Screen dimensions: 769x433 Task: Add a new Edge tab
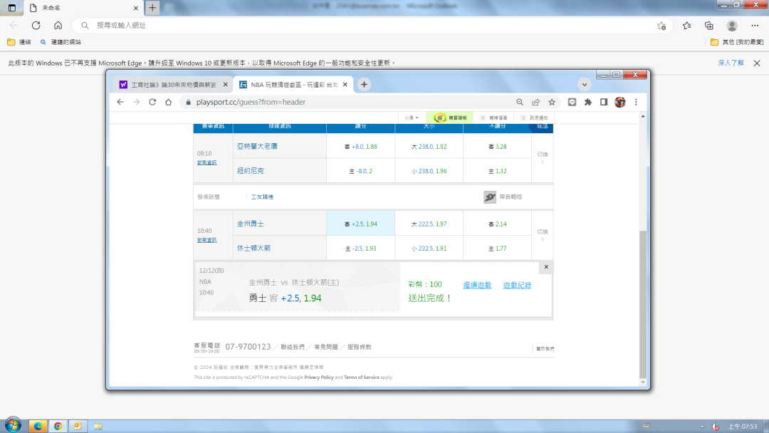point(152,8)
